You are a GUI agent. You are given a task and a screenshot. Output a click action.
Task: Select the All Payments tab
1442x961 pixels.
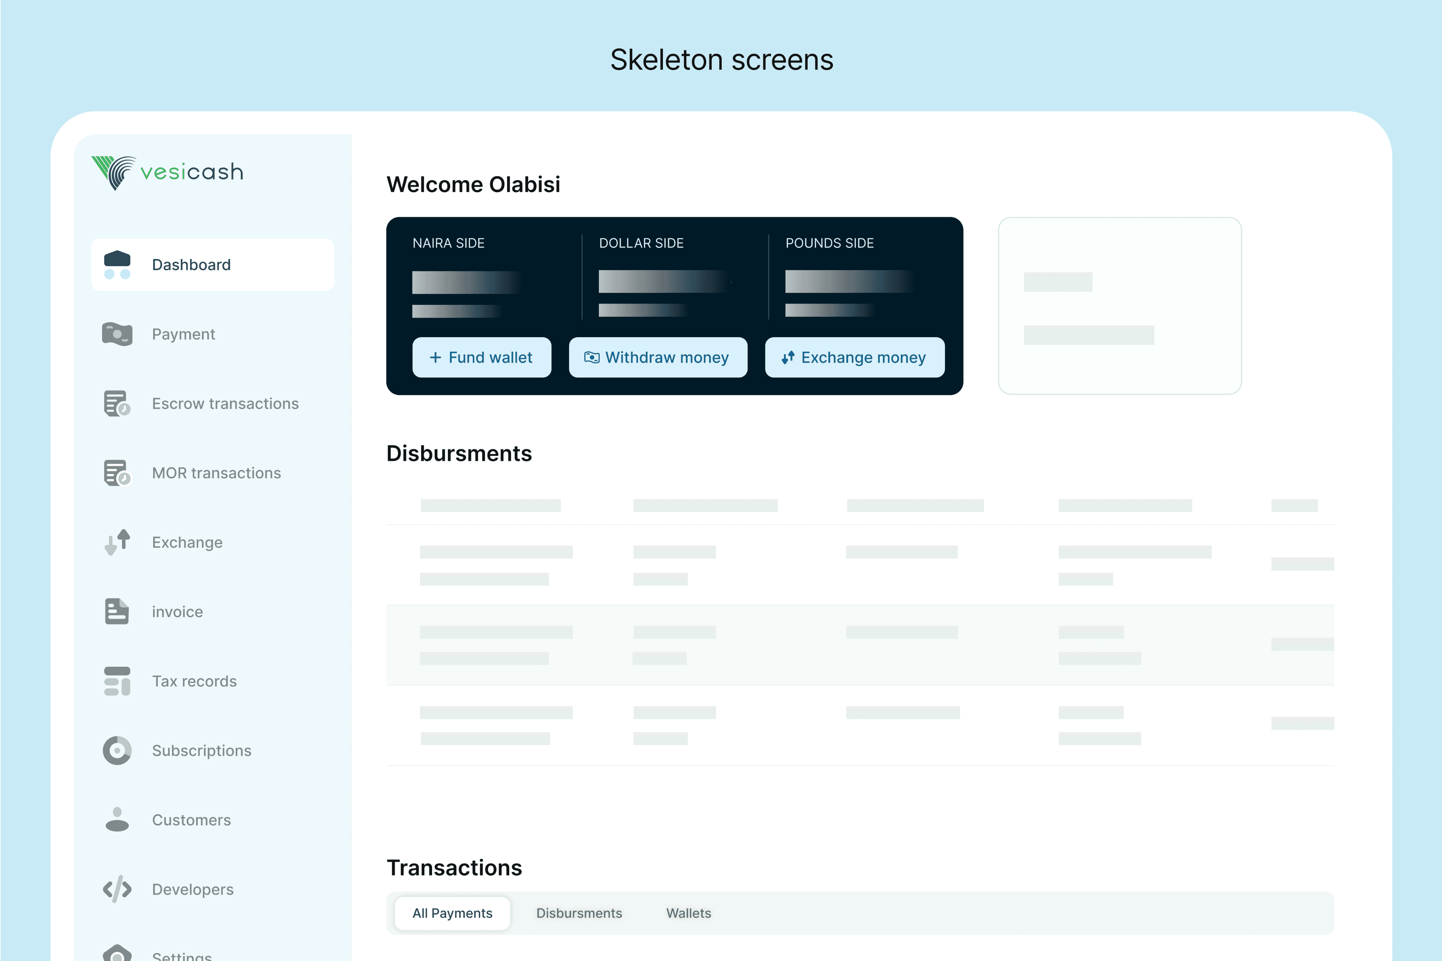tap(452, 913)
